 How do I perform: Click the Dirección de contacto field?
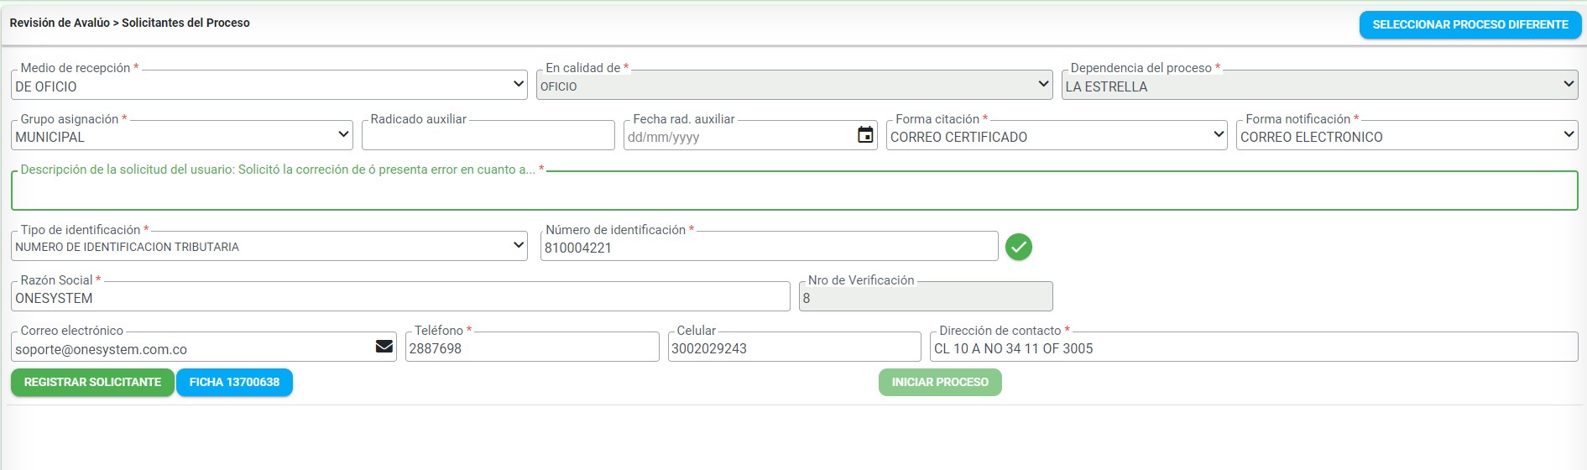point(1253,348)
